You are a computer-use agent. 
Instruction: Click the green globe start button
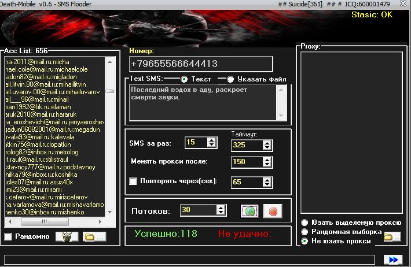point(249,211)
